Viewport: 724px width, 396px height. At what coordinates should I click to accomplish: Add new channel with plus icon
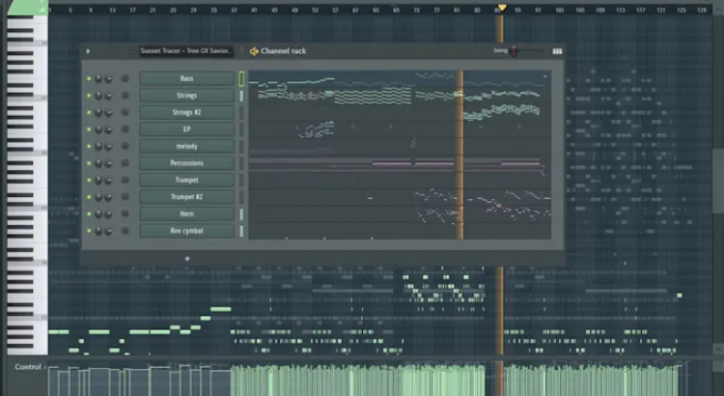click(187, 259)
